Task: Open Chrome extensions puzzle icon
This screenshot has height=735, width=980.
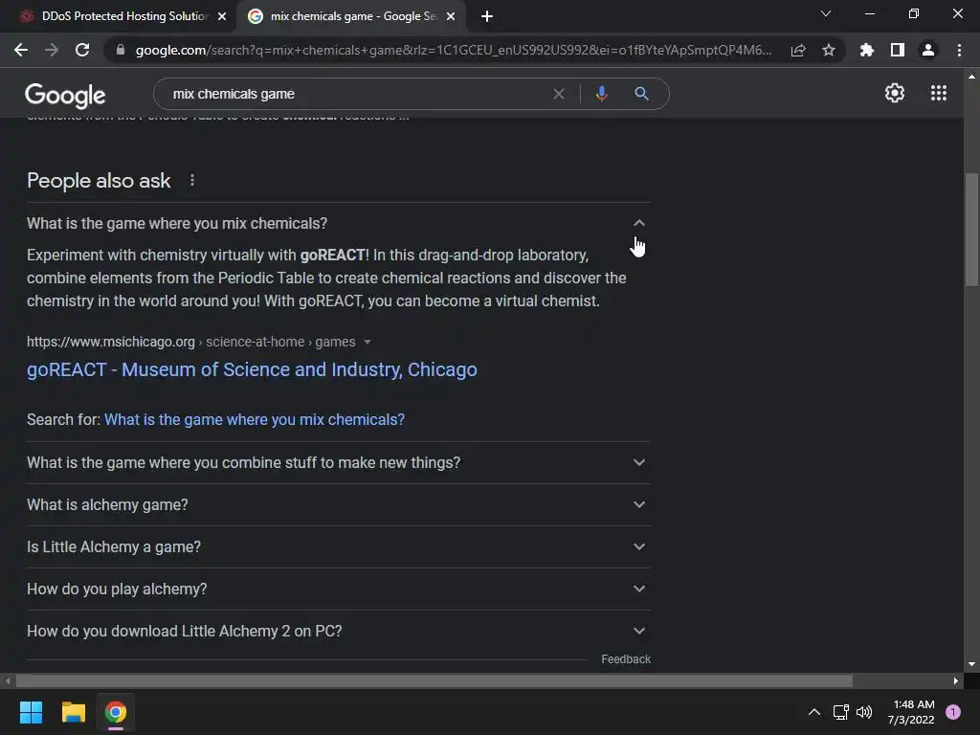Action: coord(867,50)
